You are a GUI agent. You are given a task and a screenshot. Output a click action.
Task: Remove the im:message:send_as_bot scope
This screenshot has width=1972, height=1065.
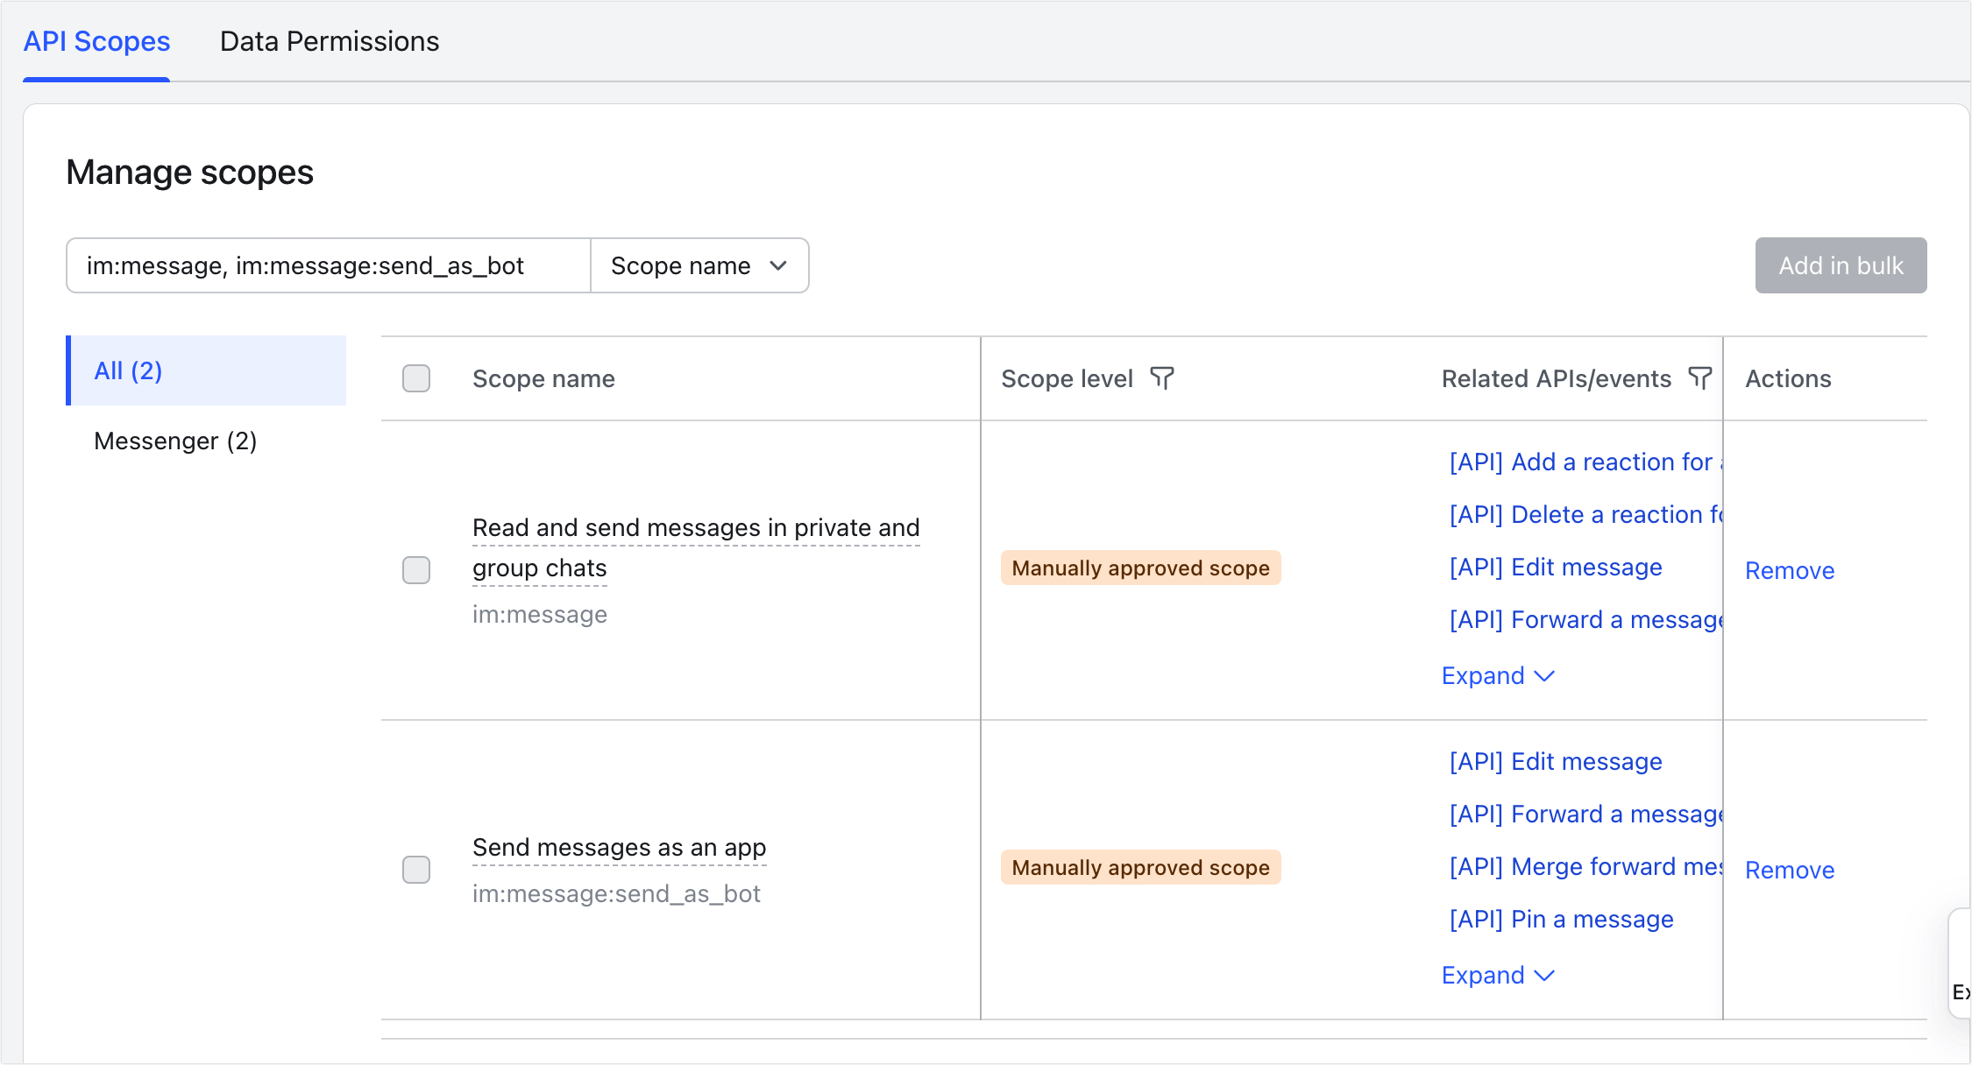click(1790, 870)
